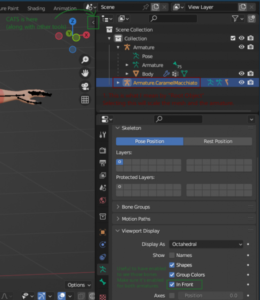Toggle first protected layer button

pyautogui.click(x=119, y=186)
